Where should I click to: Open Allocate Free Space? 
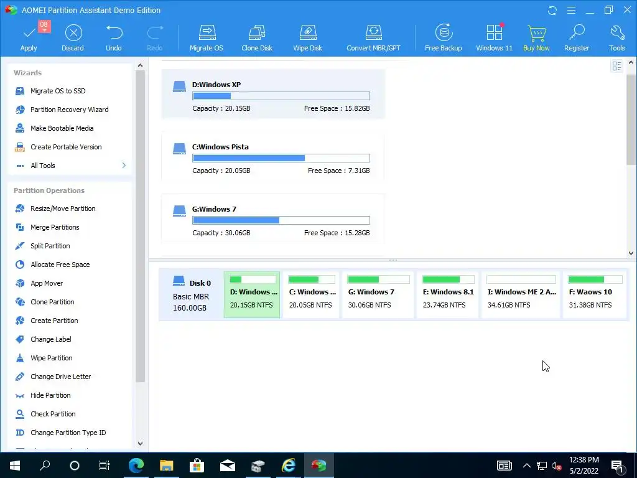[60, 265]
